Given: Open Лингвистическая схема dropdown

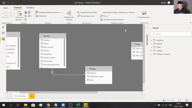Looking at the screenshot, I should (x=112, y=19).
